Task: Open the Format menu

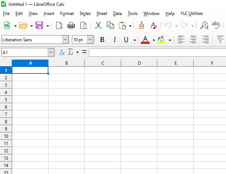Action: (x=67, y=14)
